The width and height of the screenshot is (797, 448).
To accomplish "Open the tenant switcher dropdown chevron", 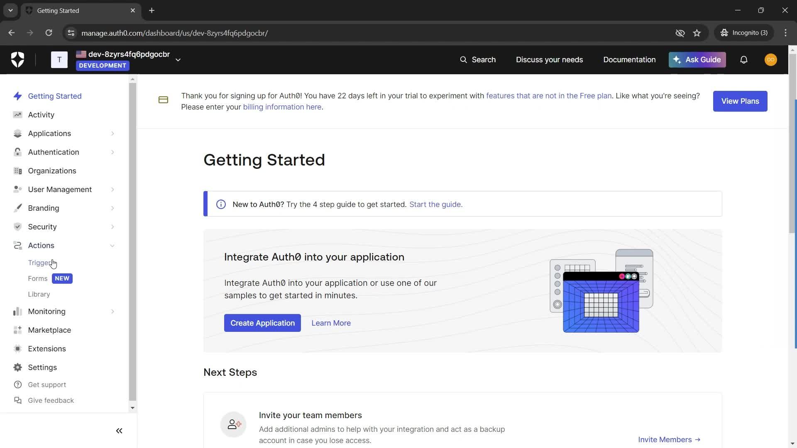I will 178,60.
